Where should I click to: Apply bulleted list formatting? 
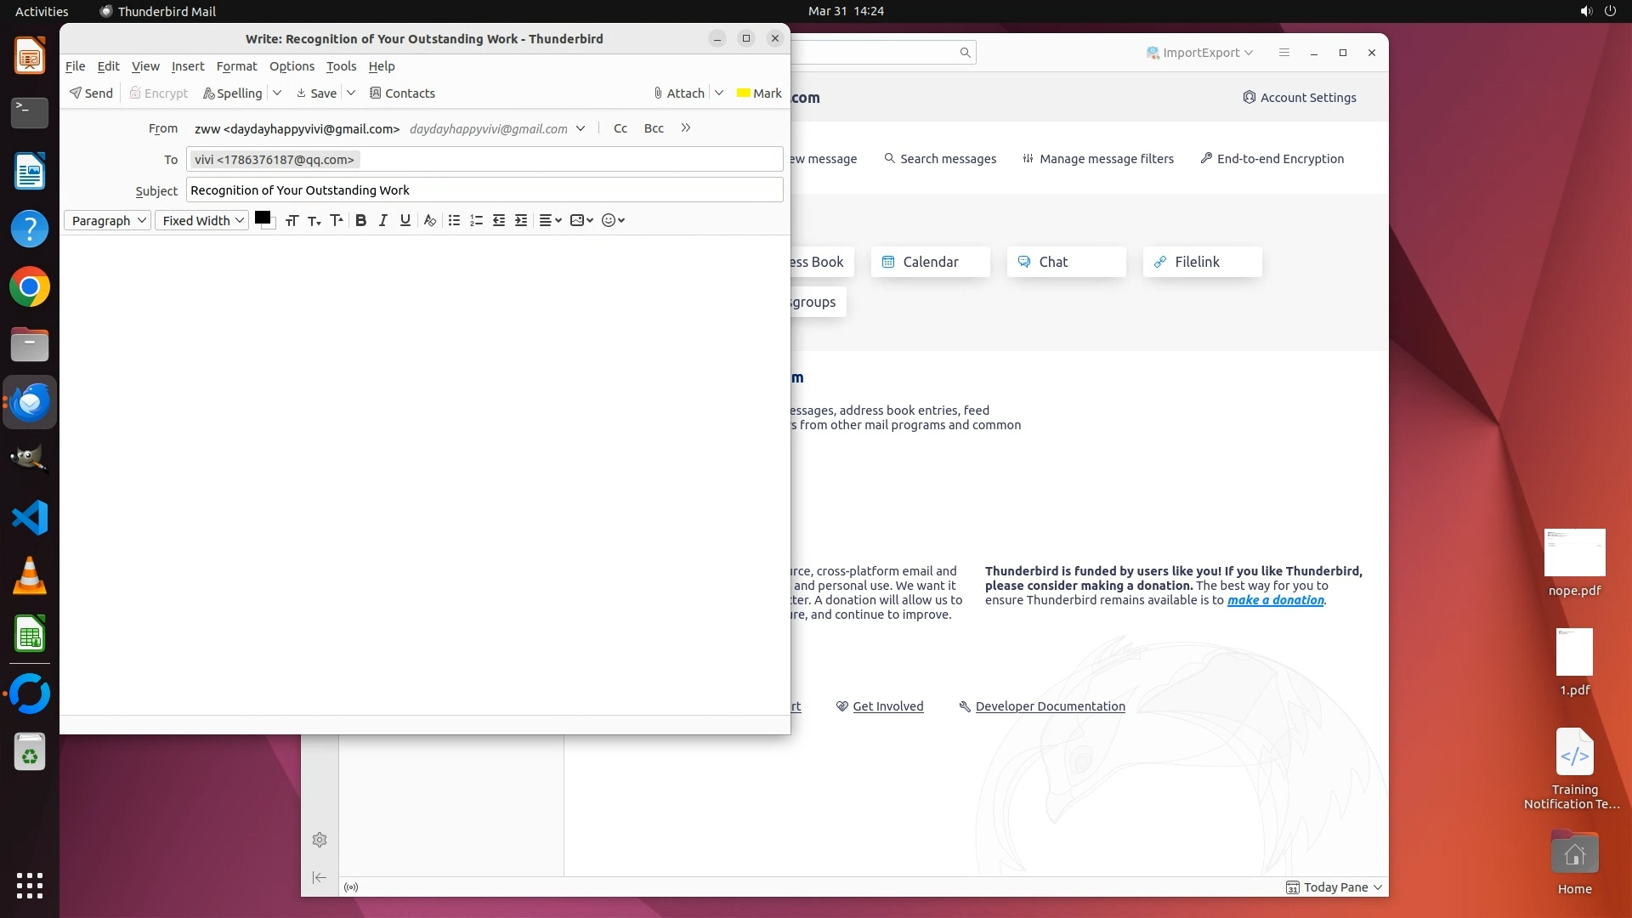[454, 220]
